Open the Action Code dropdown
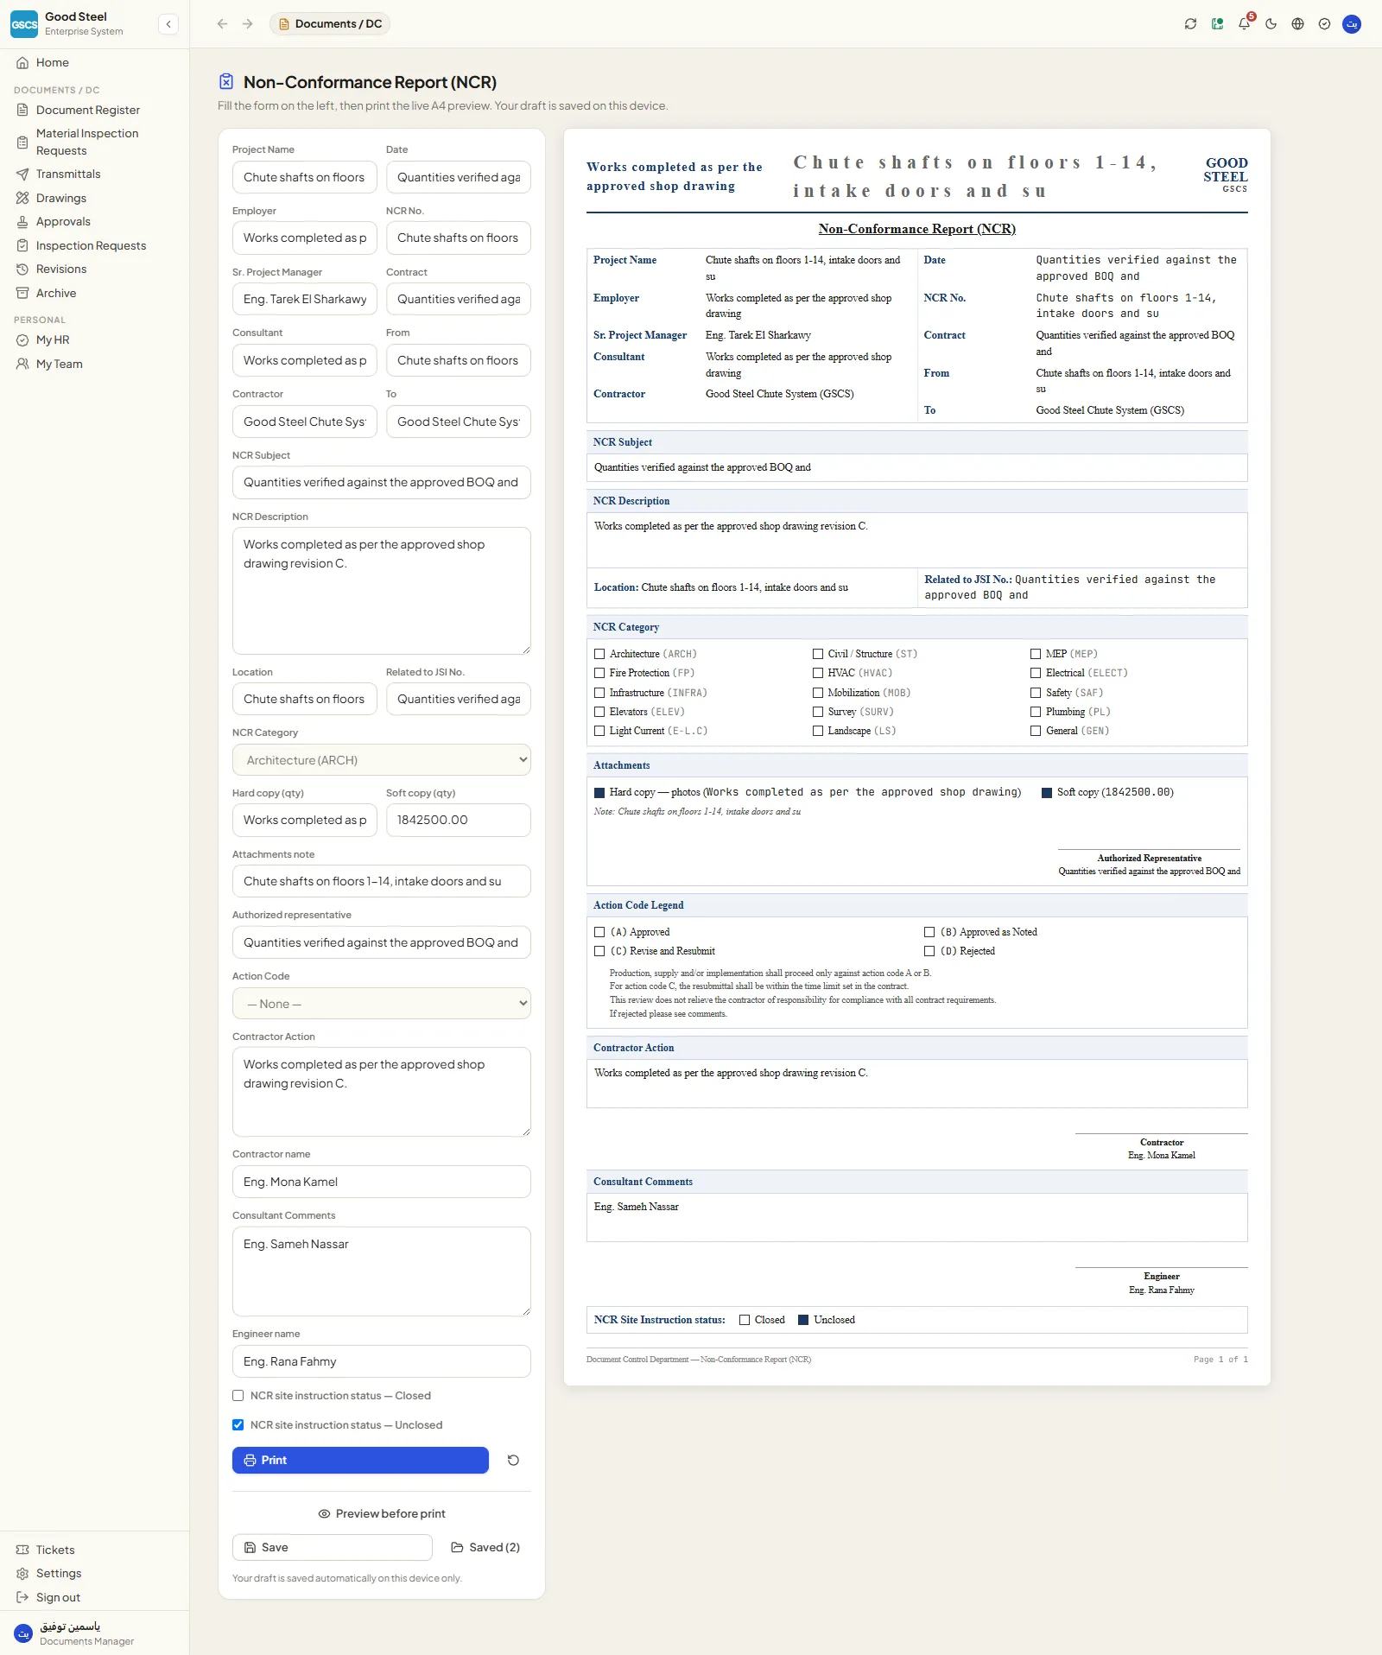This screenshot has width=1382, height=1655. [x=382, y=1004]
